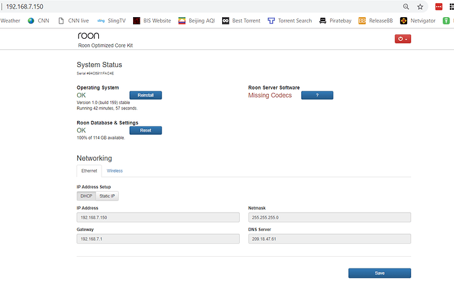The height and width of the screenshot is (289, 454).
Task: Bookmark this page with the star icon
Action: pos(420,7)
